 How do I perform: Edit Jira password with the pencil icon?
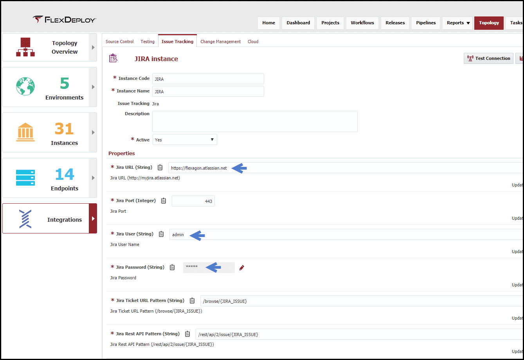[x=241, y=268]
